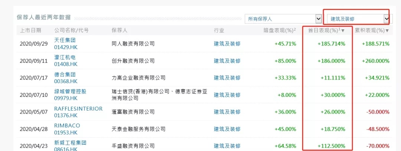Open 德合集团 company link
401x151 pixels.
tap(65, 74)
